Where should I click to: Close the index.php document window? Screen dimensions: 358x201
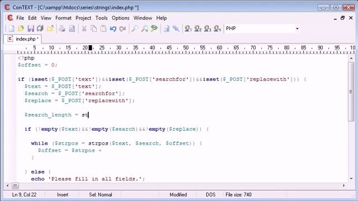[351, 18]
